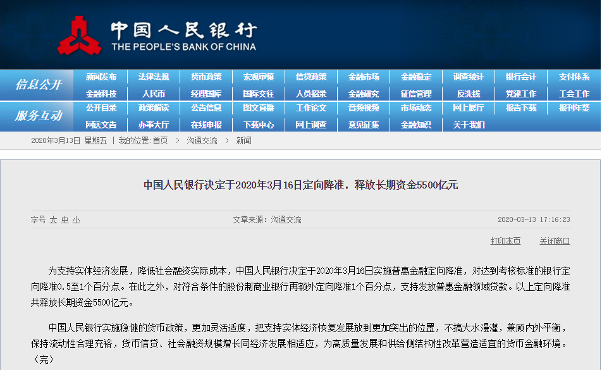Go to 下载中心 page
The image size is (602, 370).
[259, 125]
